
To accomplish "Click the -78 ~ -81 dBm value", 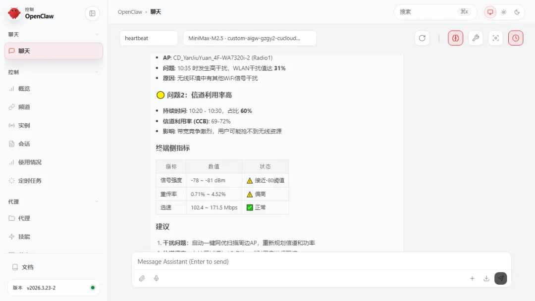I will [208, 180].
